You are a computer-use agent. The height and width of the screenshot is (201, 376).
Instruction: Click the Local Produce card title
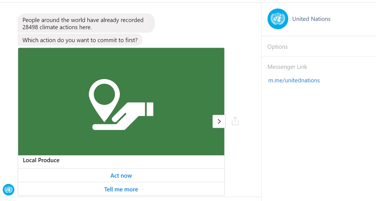click(x=41, y=160)
